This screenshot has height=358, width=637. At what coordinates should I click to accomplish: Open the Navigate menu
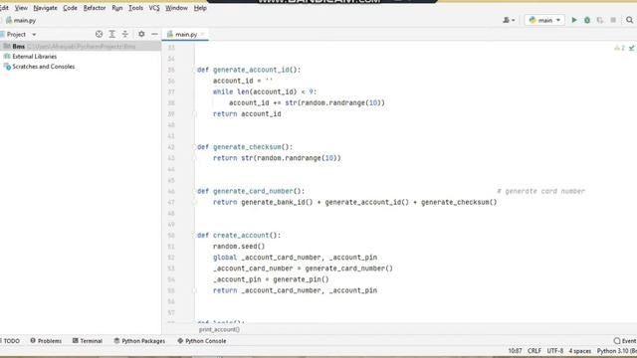click(x=45, y=8)
